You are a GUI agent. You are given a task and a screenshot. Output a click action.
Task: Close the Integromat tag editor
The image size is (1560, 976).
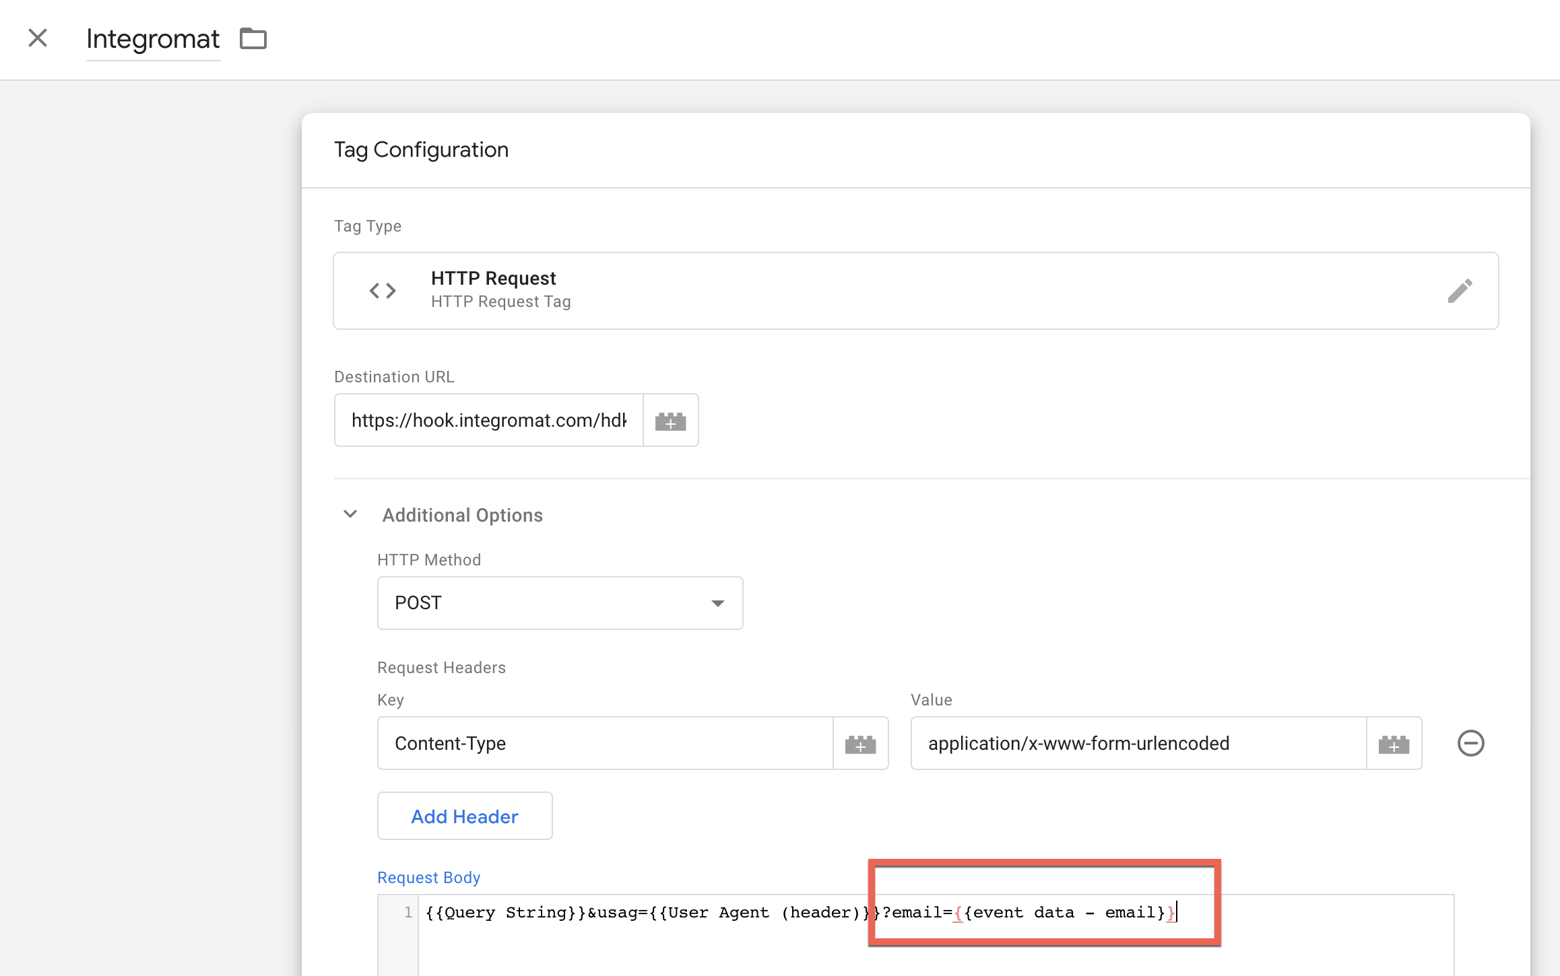click(38, 38)
